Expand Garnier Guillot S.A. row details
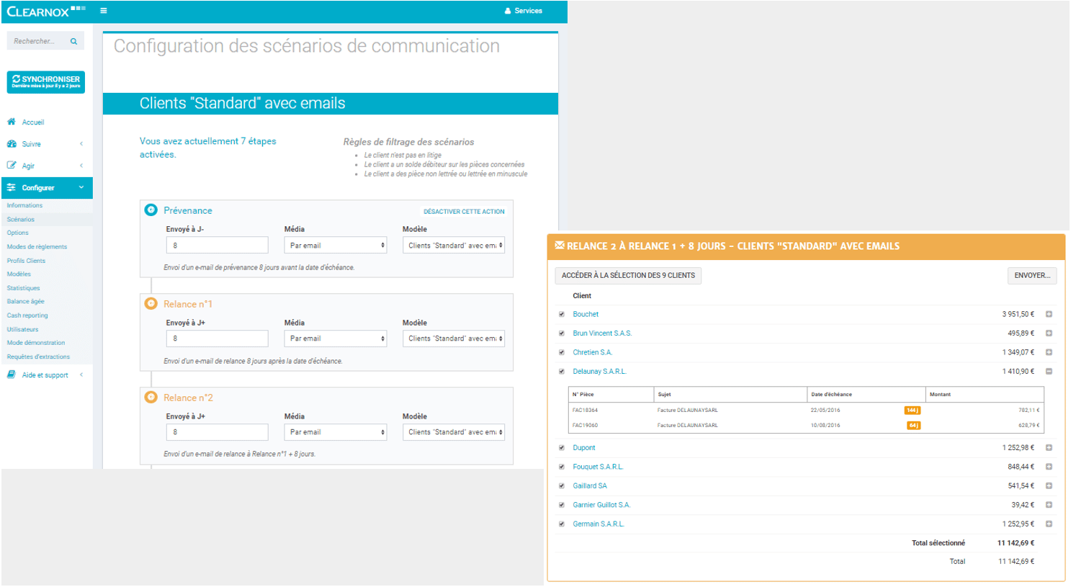The image size is (1076, 587). 1049,505
